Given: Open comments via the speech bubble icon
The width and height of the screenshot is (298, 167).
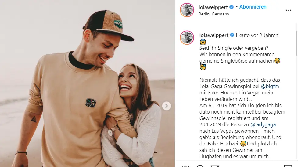Looking at the screenshot, I should pyautogui.click(x=200, y=166).
